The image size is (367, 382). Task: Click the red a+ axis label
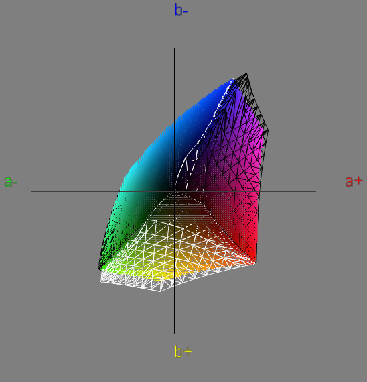[354, 182]
